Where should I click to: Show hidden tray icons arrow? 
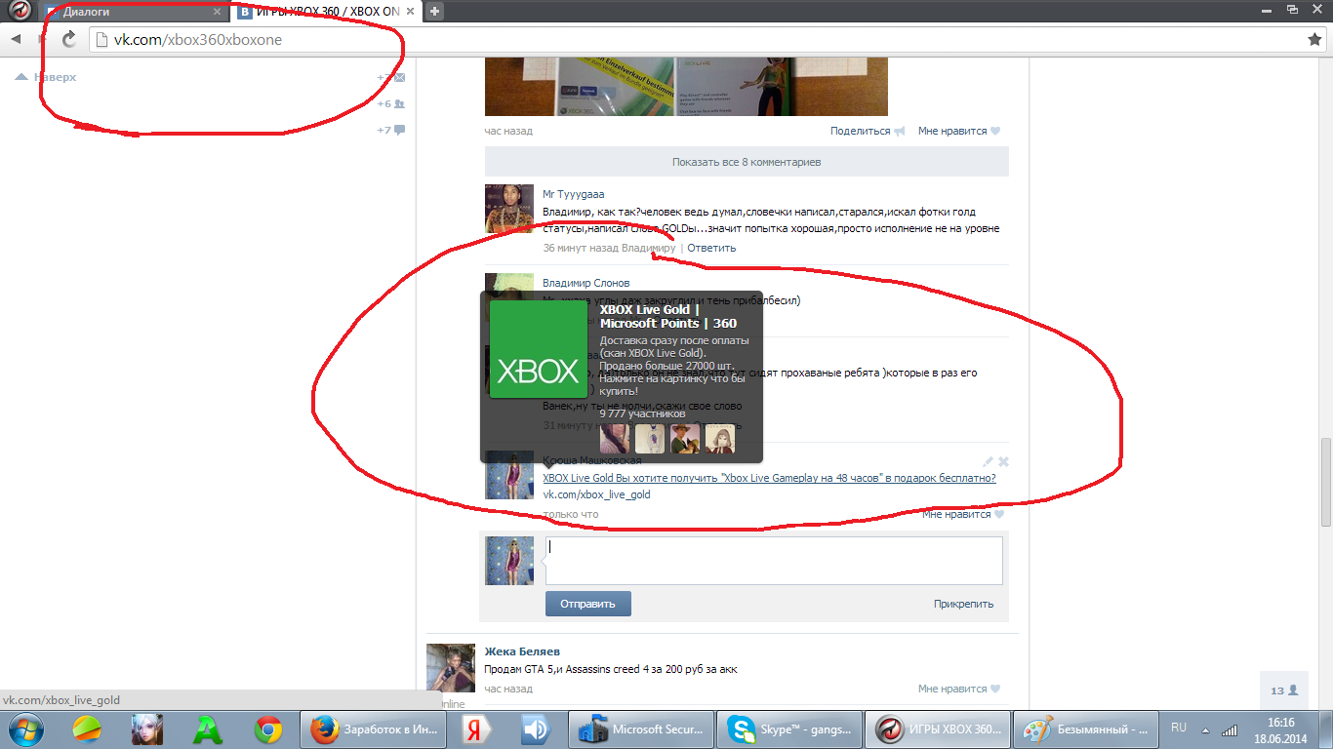tap(1205, 729)
